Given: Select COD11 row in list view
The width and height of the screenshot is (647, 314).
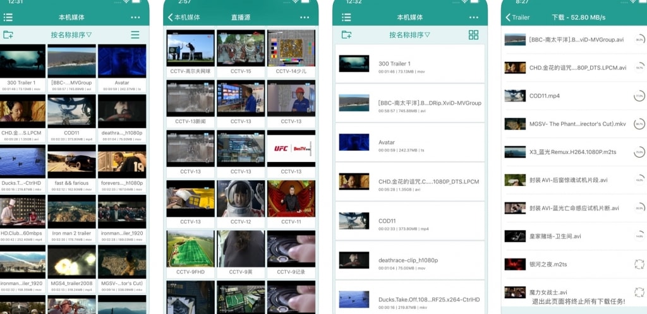Looking at the screenshot, I should tap(409, 221).
